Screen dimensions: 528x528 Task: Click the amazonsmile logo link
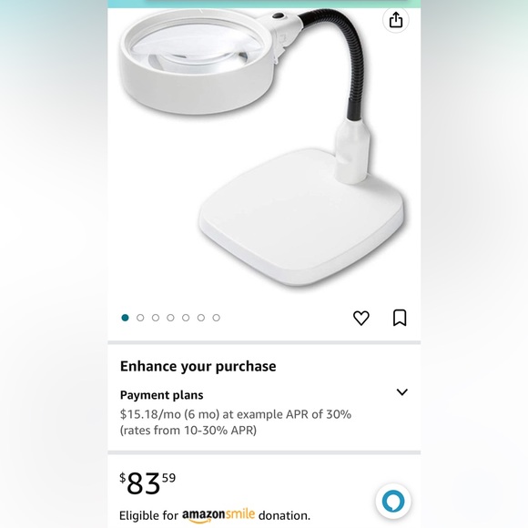point(218,515)
